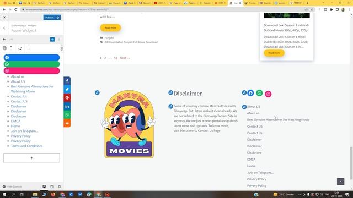
Task: Go back from Footer Widget 3 section
Action: point(4,28)
